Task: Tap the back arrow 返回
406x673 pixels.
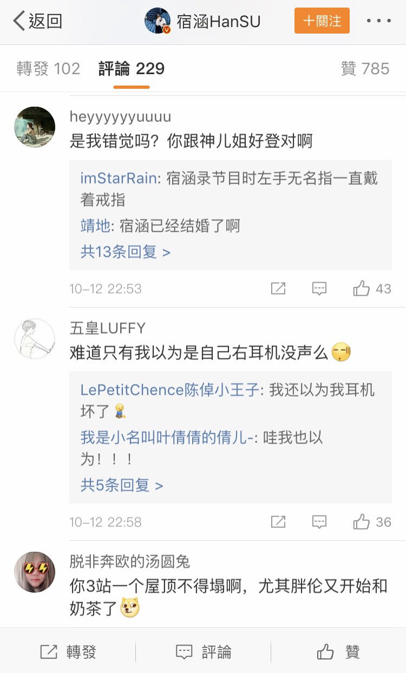Action: coord(37,22)
